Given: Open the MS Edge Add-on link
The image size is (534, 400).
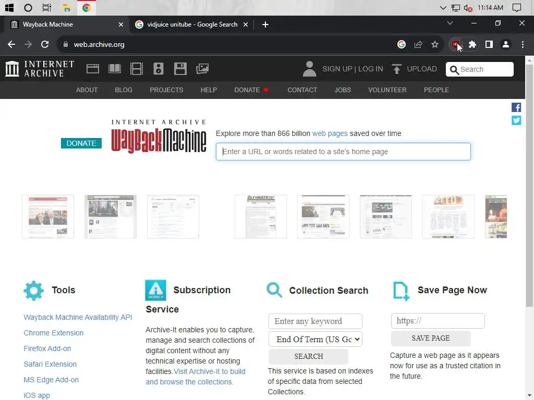Looking at the screenshot, I should [x=51, y=380].
